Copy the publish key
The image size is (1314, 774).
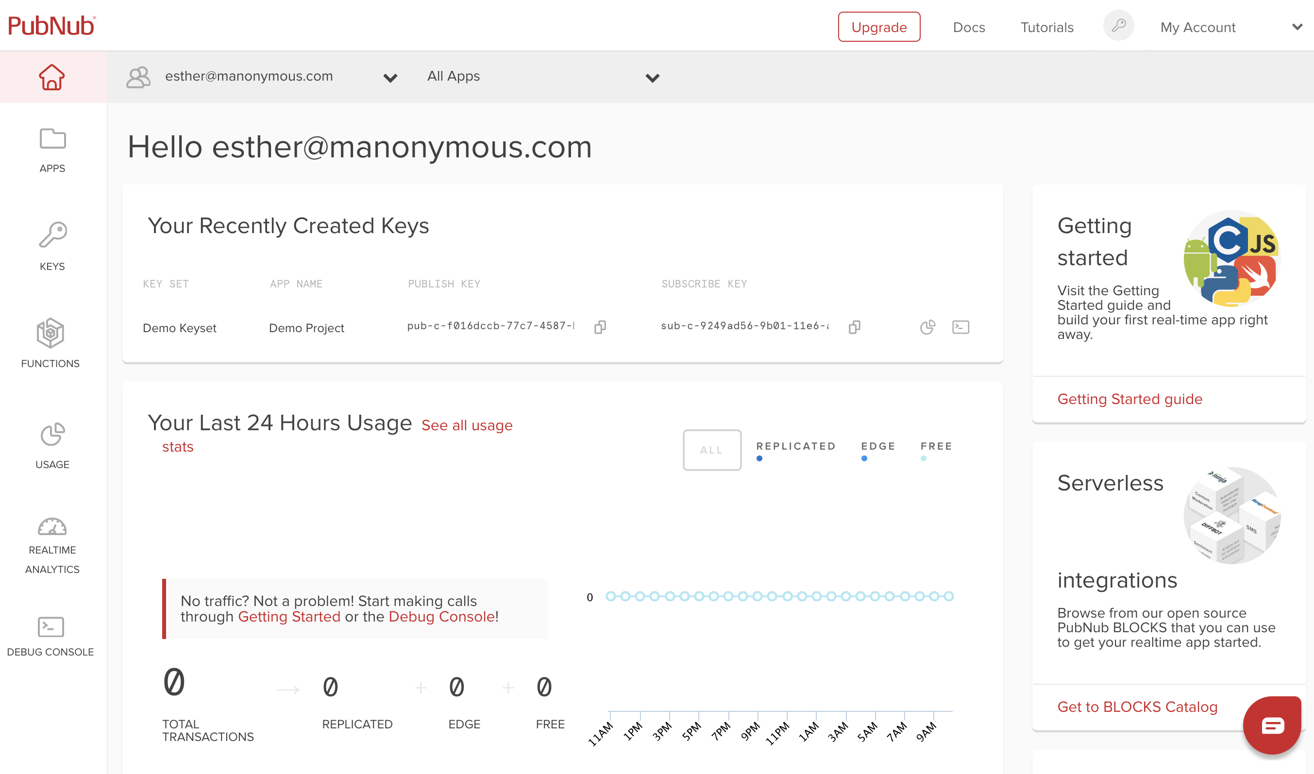(x=600, y=327)
